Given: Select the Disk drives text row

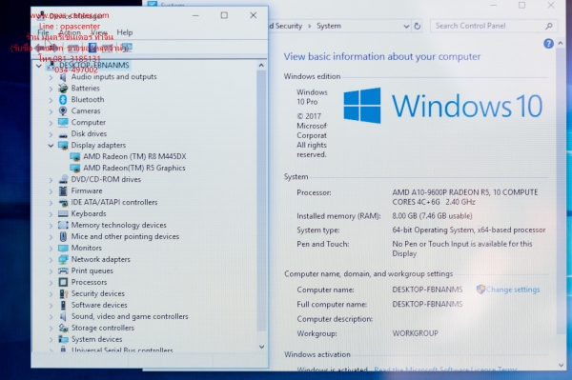Looking at the screenshot, I should click(x=89, y=133).
